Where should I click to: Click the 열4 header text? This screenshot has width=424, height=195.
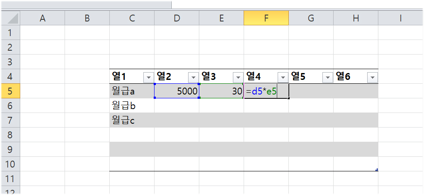(x=254, y=77)
